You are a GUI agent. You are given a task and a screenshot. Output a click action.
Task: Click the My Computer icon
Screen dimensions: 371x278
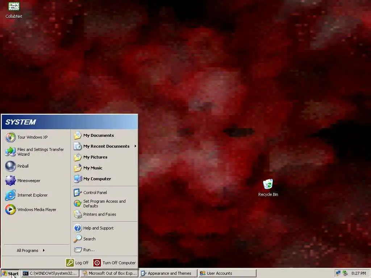(x=78, y=179)
